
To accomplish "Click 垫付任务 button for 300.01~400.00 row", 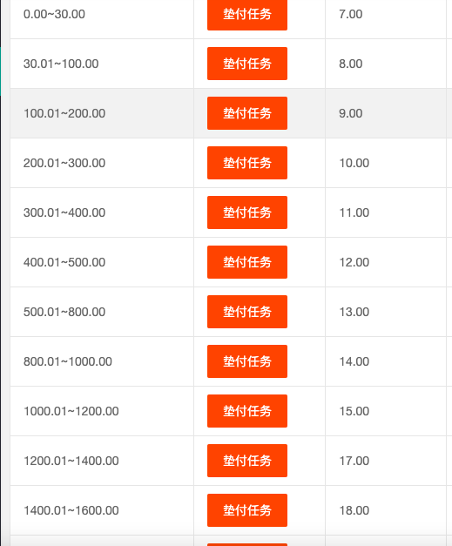I will pyautogui.click(x=247, y=212).
